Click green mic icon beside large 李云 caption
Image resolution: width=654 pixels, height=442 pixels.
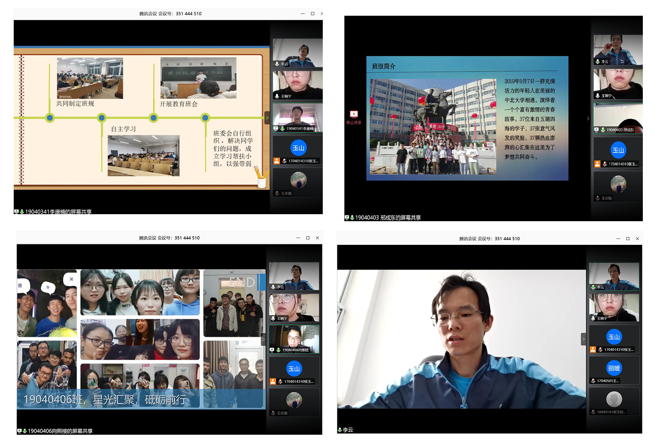pos(339,430)
